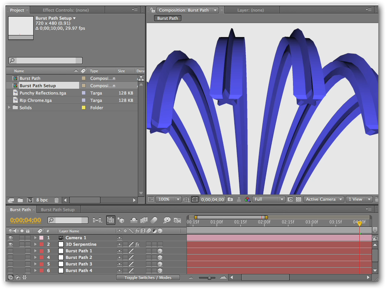Click the Delete trash icon in Project panel
386x289 pixels.
[x=56, y=200]
